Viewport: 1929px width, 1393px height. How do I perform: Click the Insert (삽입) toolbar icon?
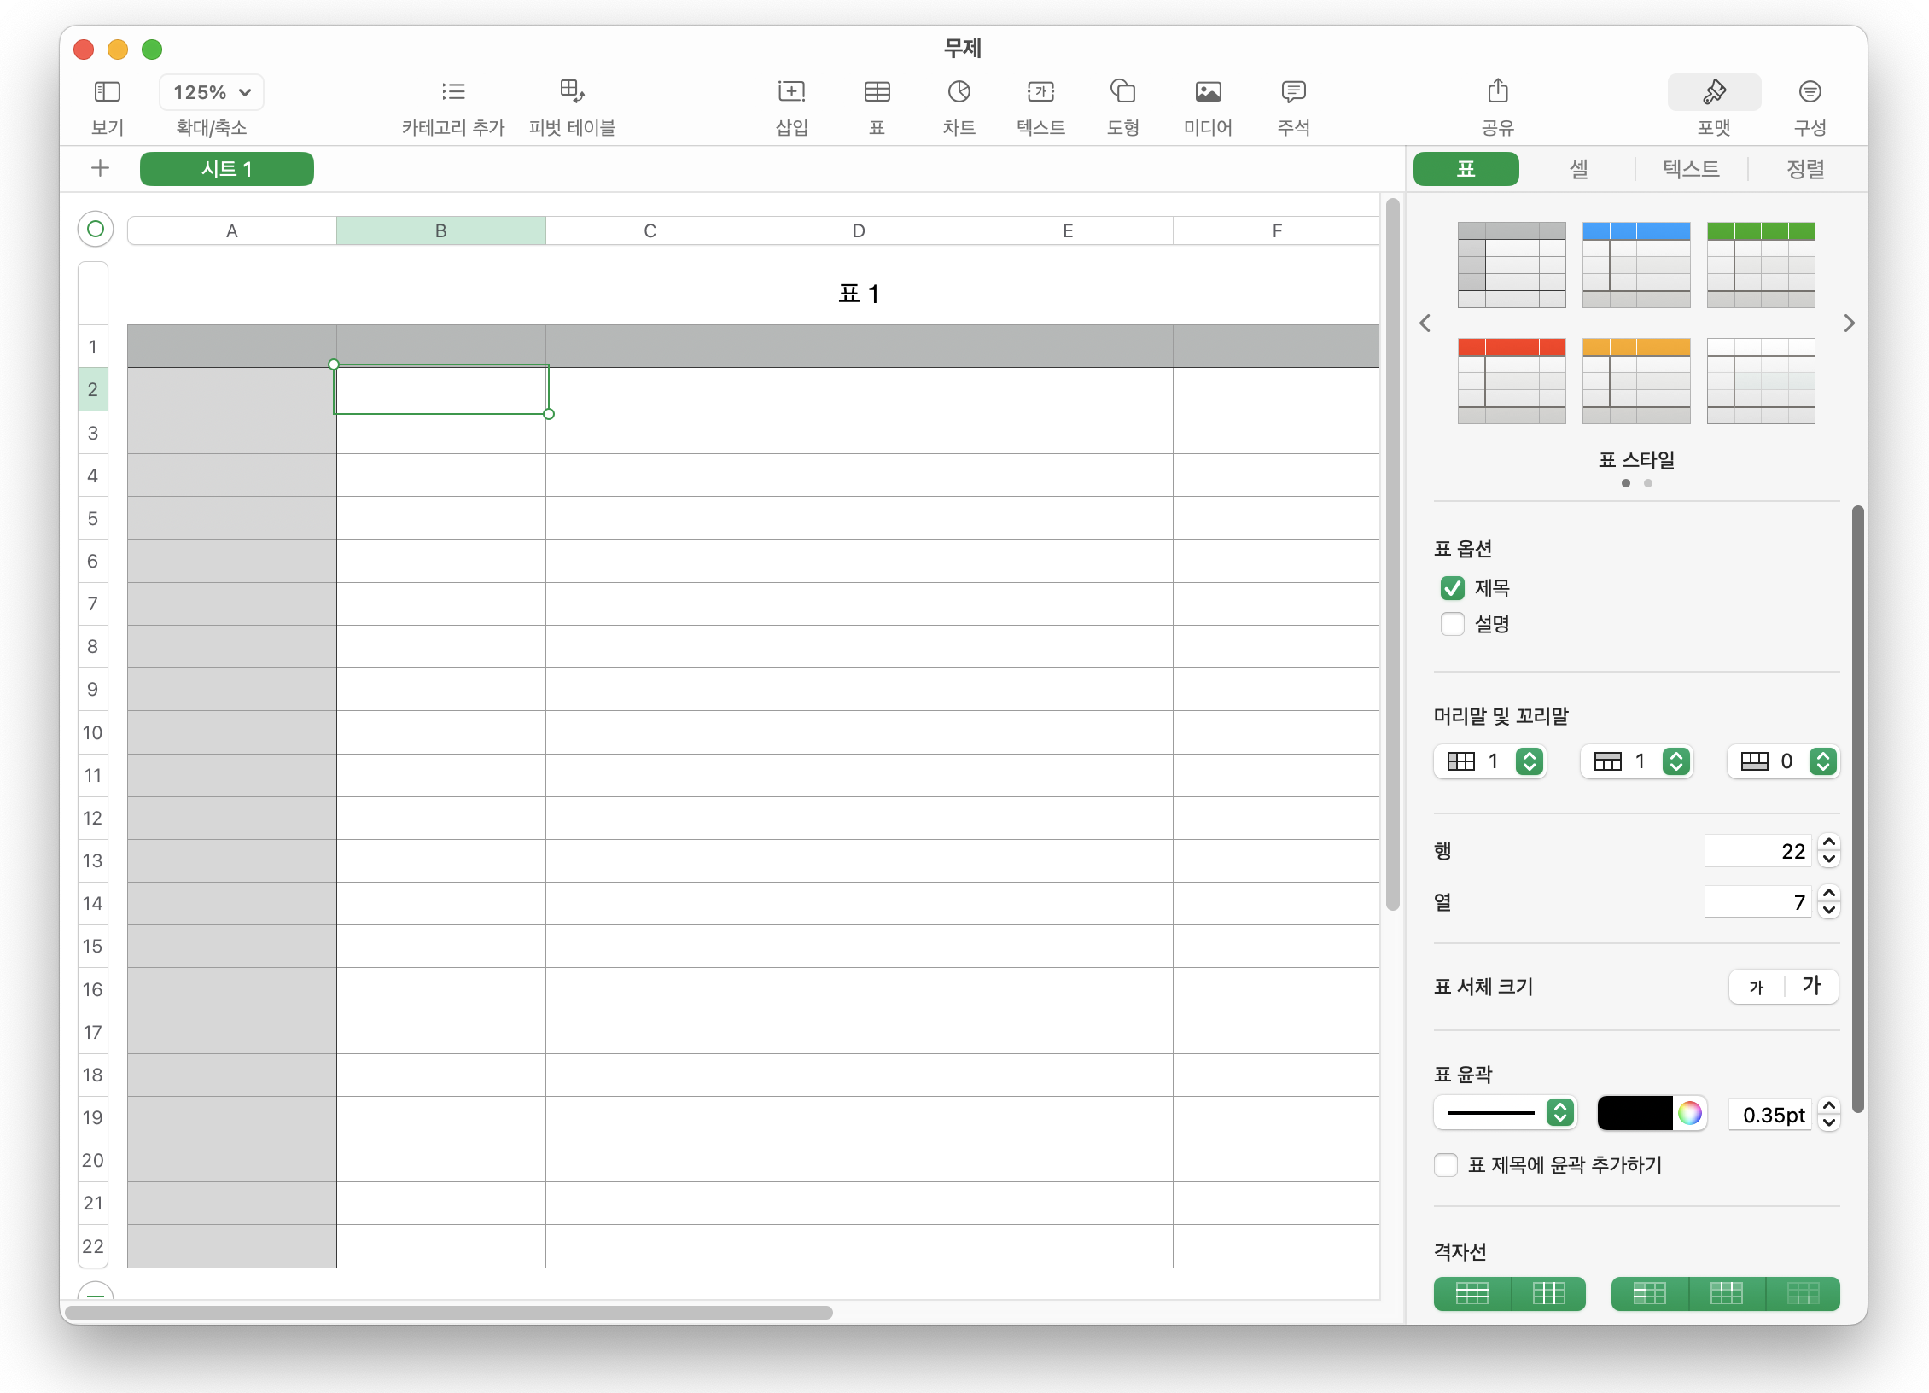coord(791,91)
